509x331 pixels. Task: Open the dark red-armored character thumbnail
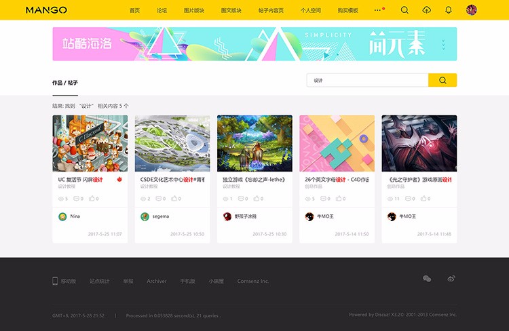tap(419, 143)
